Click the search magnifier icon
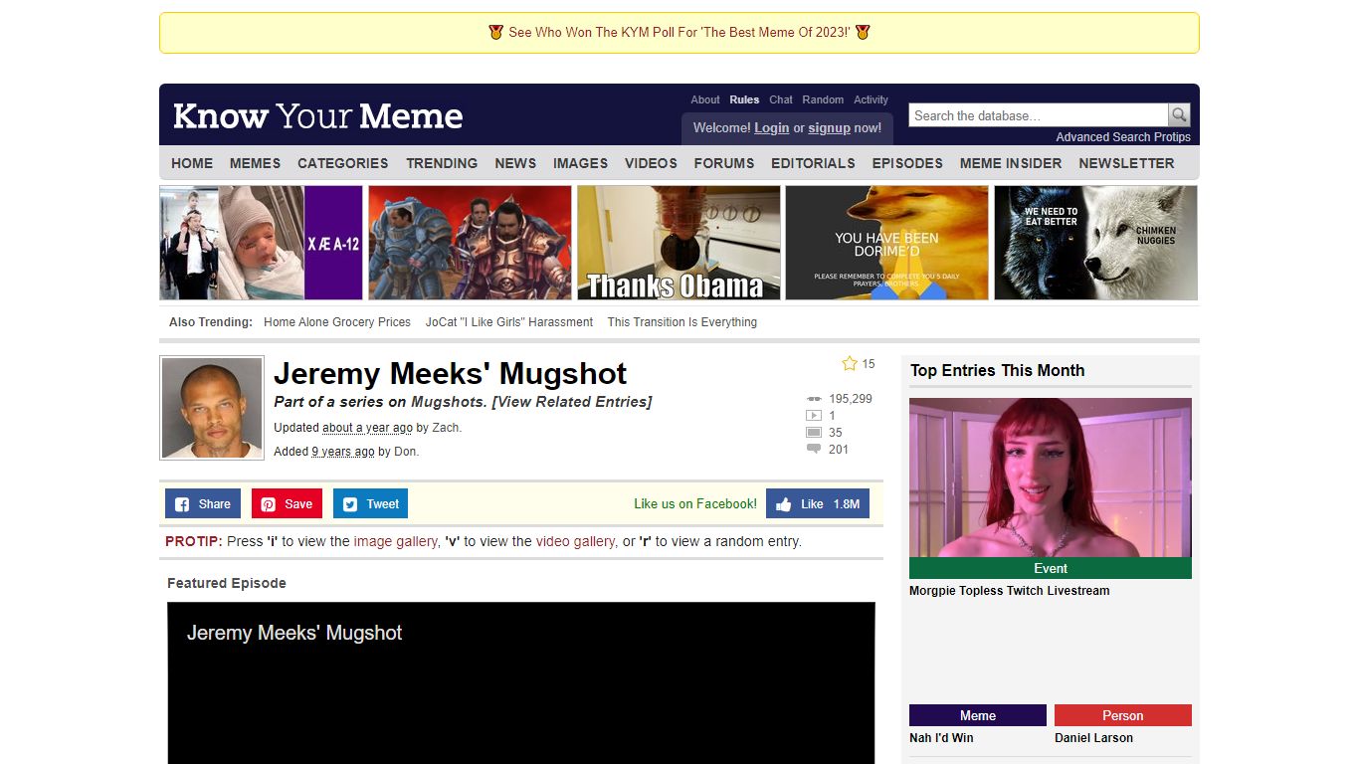This screenshot has height=764, width=1359. pyautogui.click(x=1179, y=115)
